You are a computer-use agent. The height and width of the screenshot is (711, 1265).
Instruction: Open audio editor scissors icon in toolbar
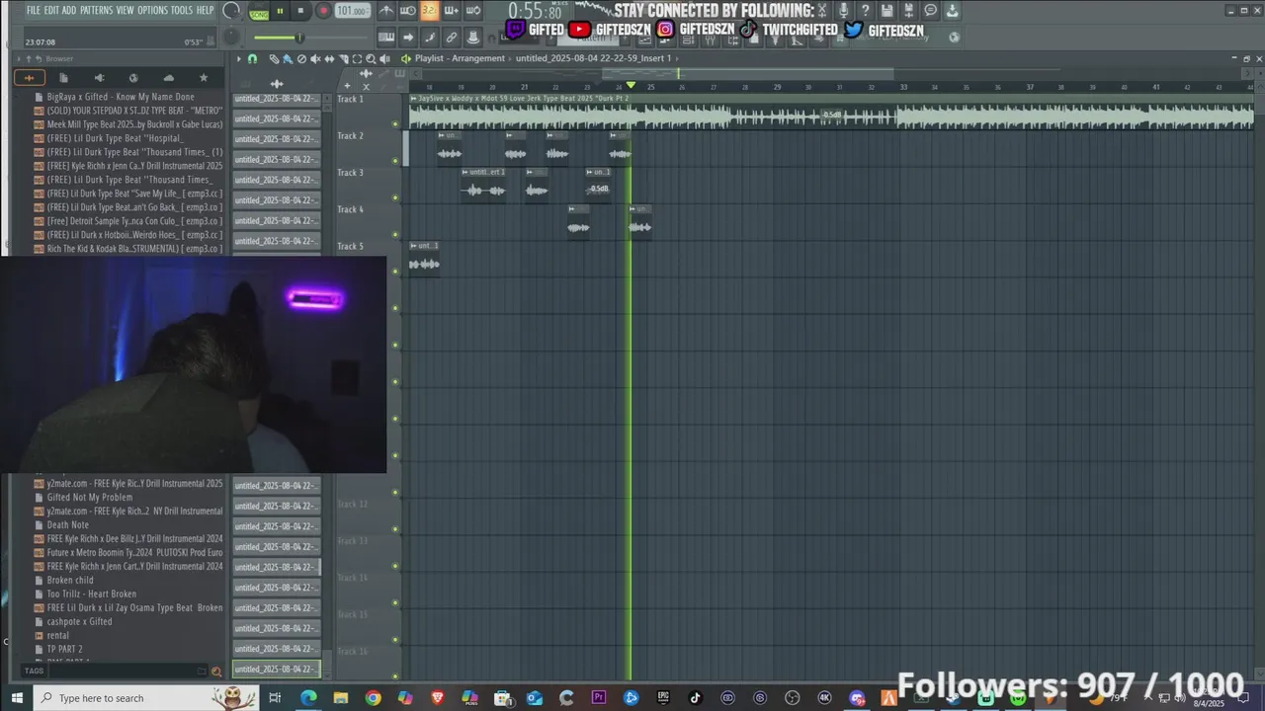click(822, 10)
